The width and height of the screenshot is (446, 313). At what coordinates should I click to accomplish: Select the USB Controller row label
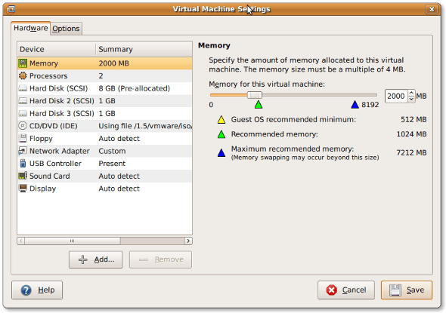(55, 164)
